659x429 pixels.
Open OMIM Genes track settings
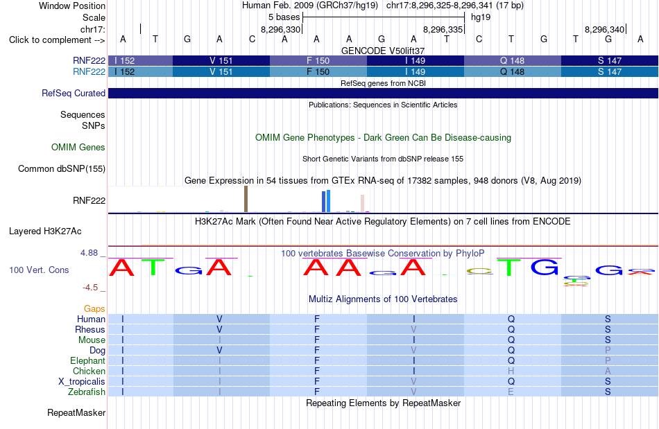point(78,148)
